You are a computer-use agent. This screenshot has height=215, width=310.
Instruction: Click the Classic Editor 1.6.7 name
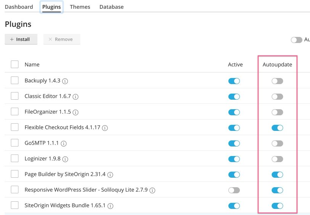(48, 96)
